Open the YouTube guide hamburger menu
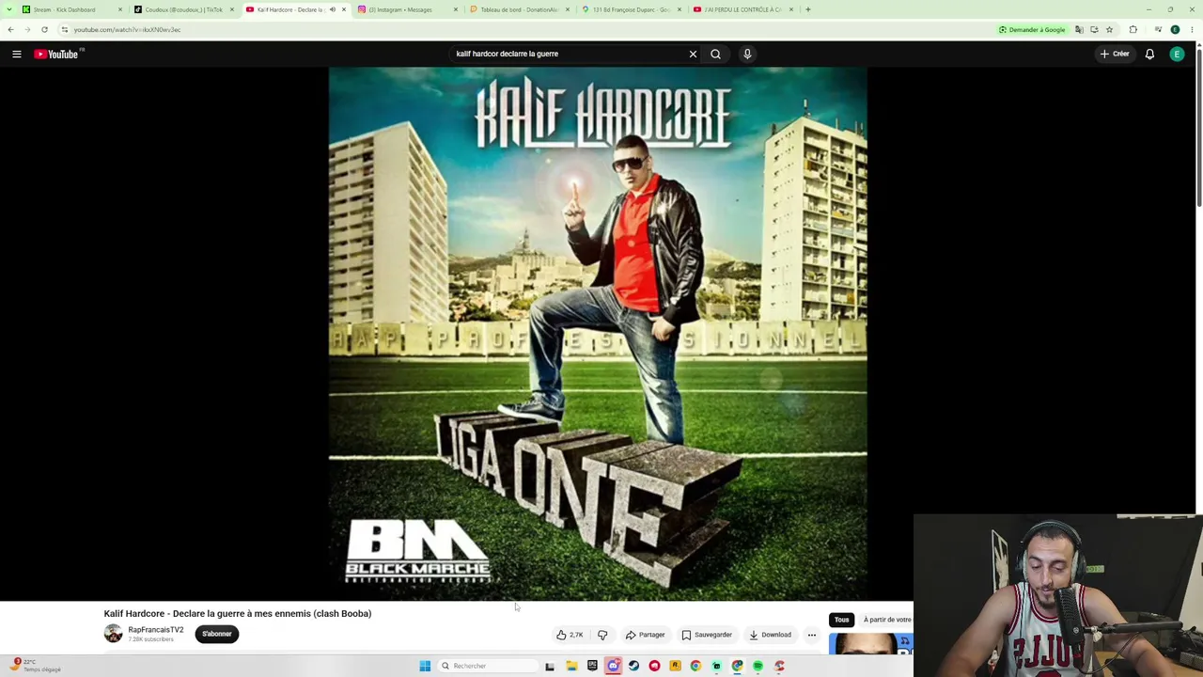1203x677 pixels. point(17,55)
